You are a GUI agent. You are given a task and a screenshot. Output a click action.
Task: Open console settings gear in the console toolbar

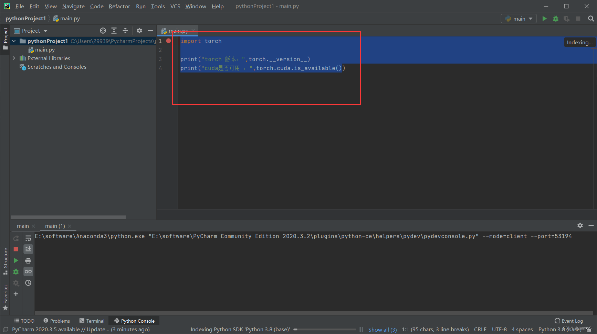[x=16, y=283]
